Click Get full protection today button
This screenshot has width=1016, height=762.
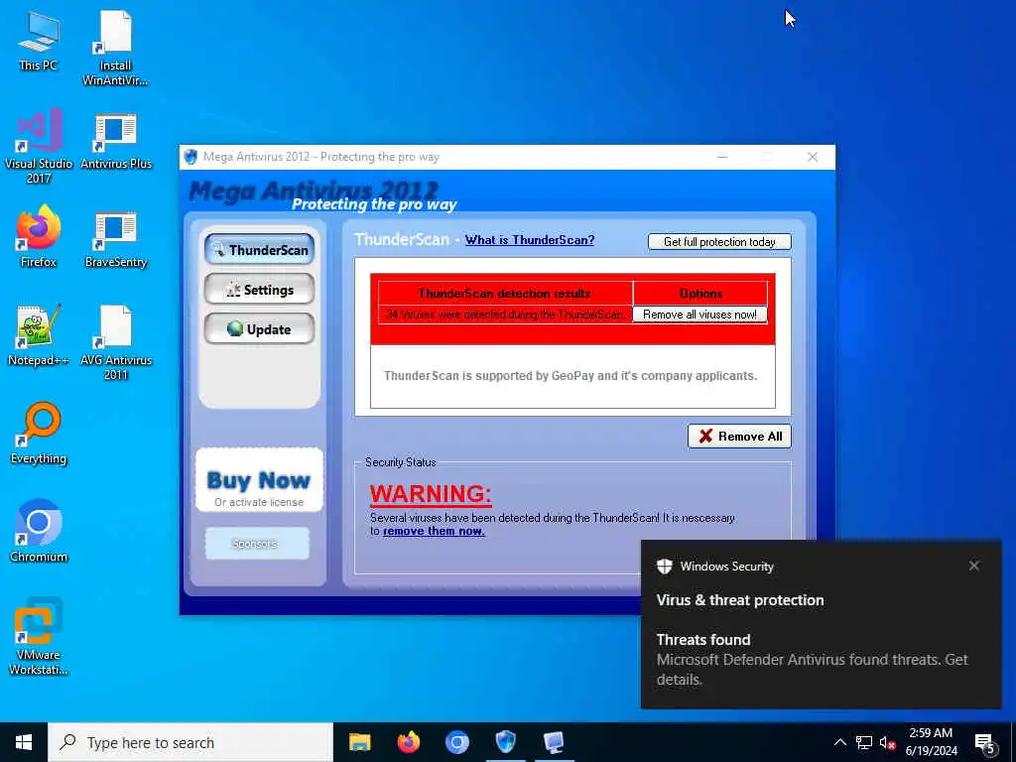pyautogui.click(x=719, y=242)
